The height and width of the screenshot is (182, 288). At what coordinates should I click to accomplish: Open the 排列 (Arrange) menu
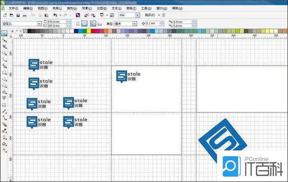pos(72,9)
